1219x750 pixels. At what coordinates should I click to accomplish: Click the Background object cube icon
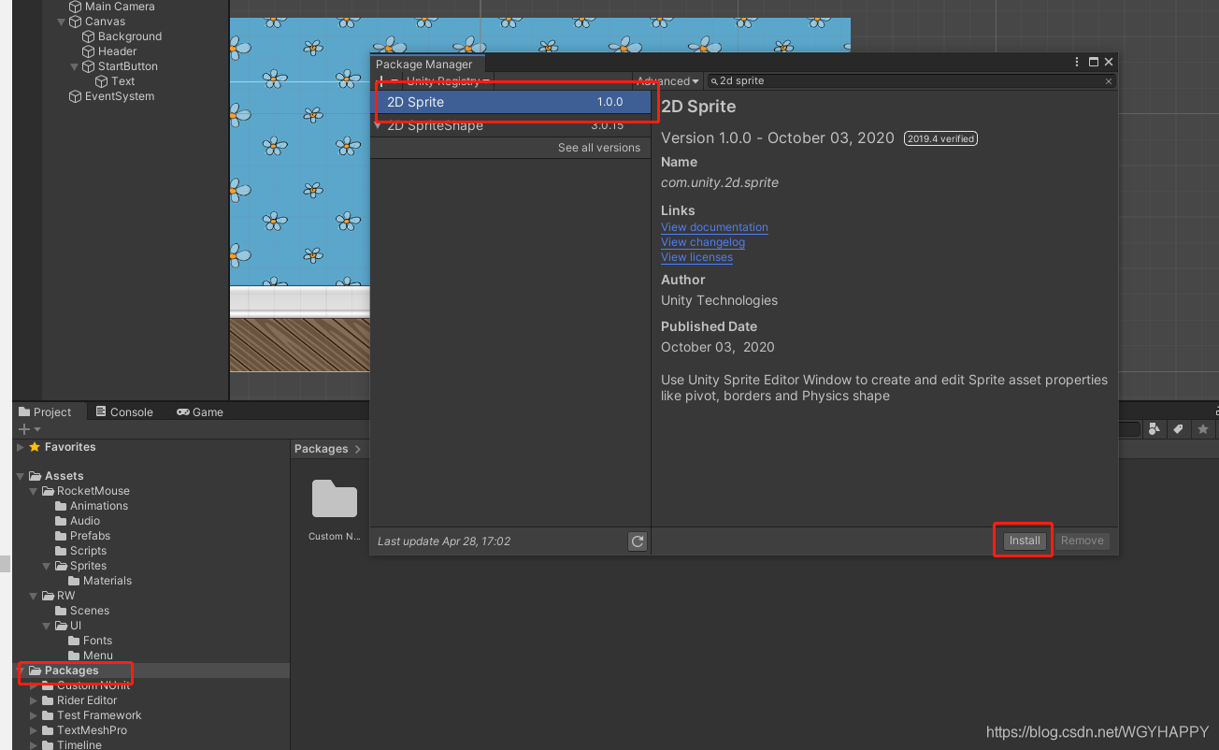coord(89,36)
